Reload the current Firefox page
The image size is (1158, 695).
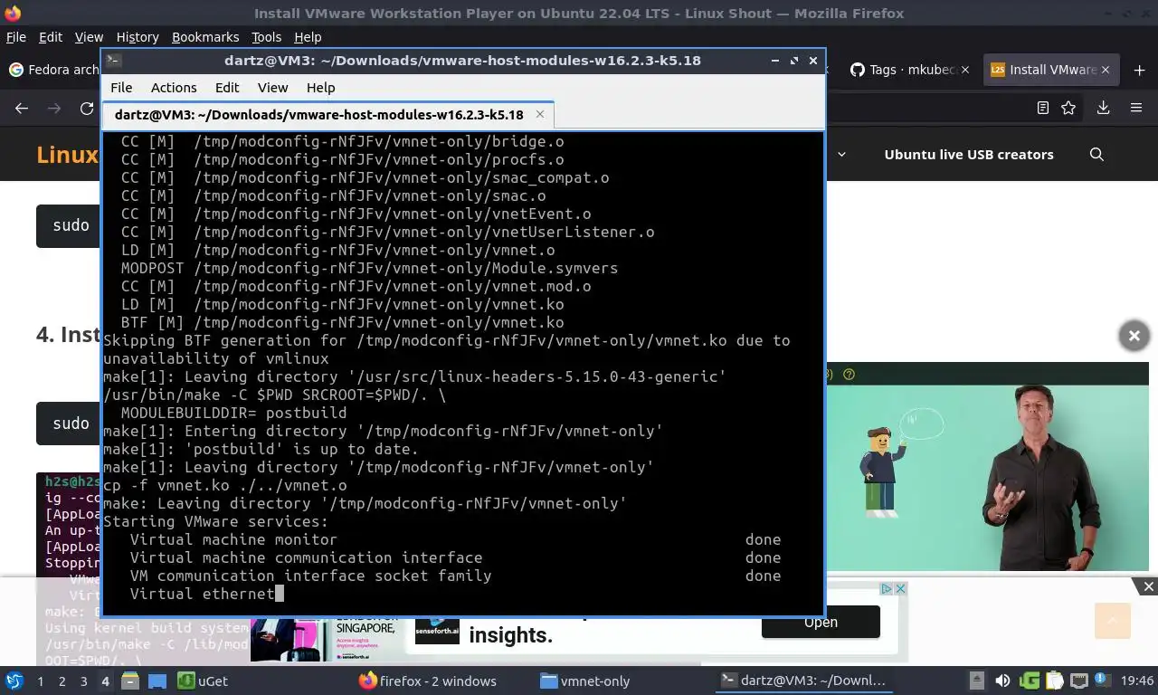tap(87, 108)
